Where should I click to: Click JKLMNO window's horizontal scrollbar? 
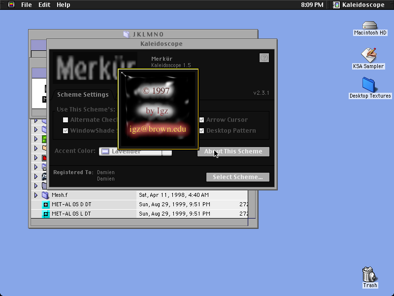pos(139,222)
